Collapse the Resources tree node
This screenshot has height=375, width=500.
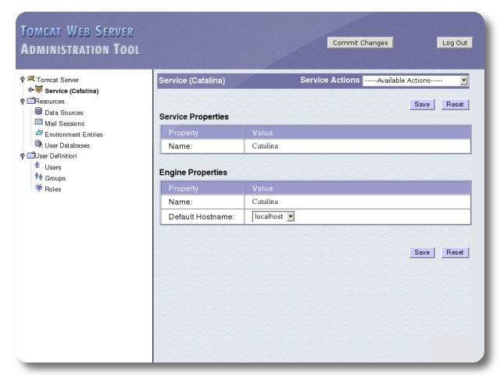[x=22, y=102]
